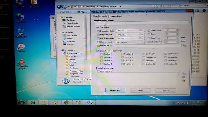
Task: Focus the Hardware ID input field
Action: point(149,46)
